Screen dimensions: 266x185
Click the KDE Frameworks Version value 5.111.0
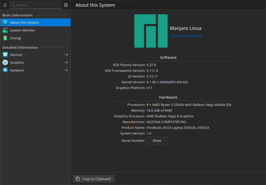pos(152,71)
